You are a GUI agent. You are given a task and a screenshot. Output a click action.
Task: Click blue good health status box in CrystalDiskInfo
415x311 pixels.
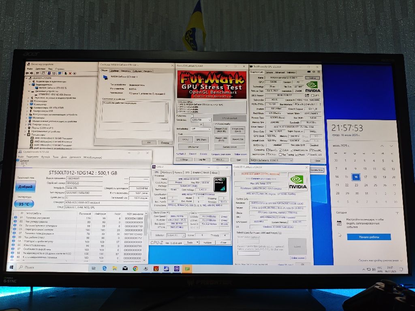(26, 186)
